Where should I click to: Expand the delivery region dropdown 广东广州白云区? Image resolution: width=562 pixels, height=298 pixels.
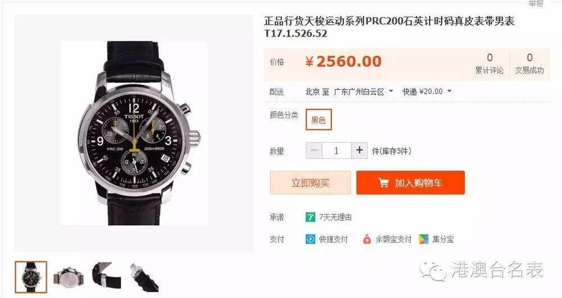(364, 91)
